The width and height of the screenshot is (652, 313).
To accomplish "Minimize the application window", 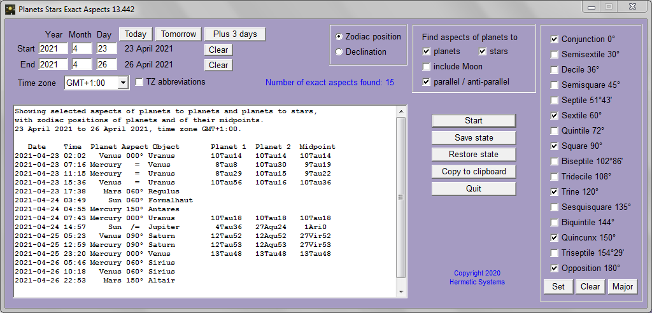I will point(592,7).
